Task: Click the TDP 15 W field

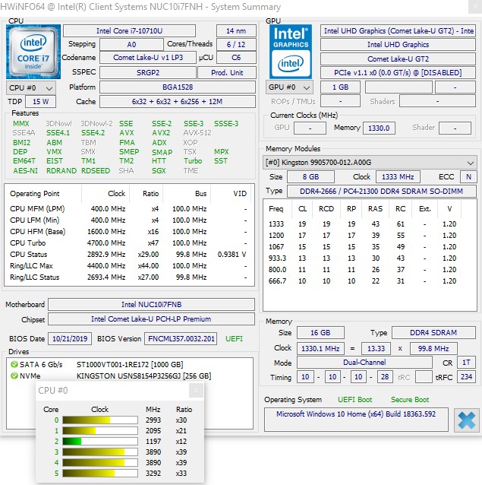Action: [40, 101]
